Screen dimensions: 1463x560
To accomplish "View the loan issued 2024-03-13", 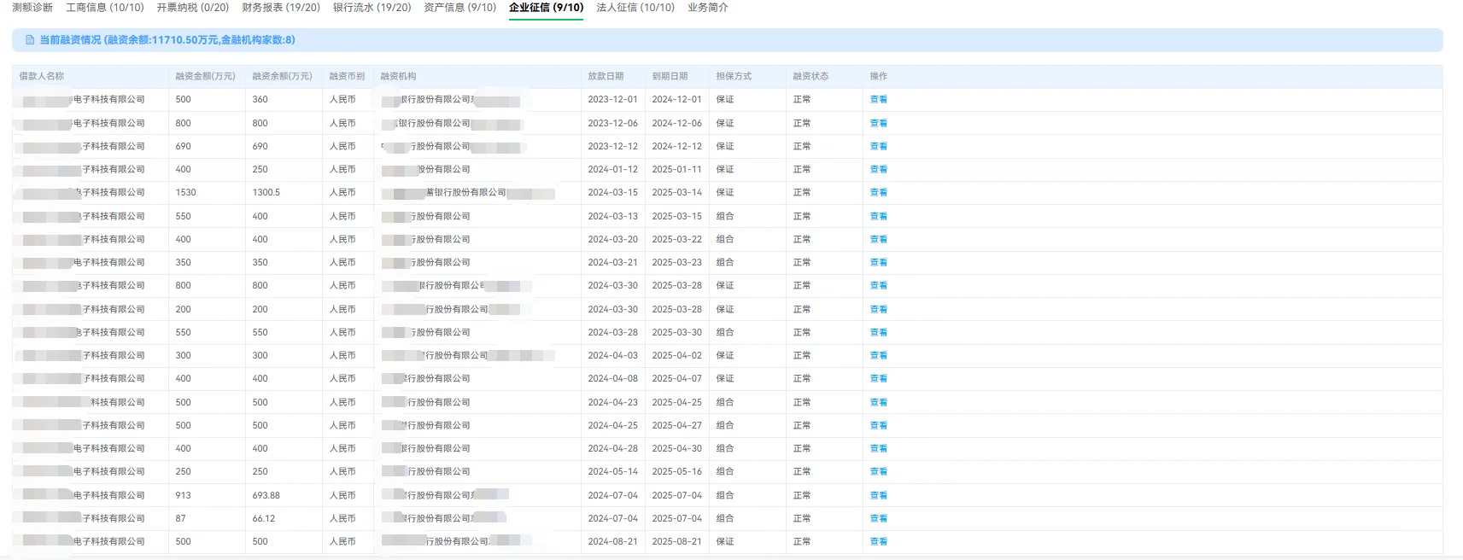I will tap(879, 216).
